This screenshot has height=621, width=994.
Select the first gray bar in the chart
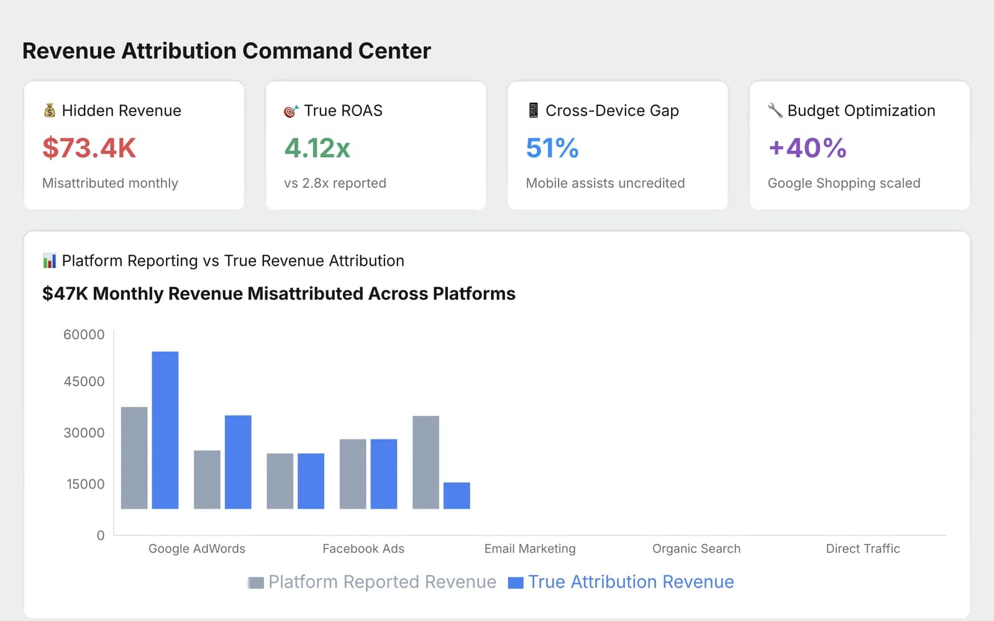click(x=134, y=458)
